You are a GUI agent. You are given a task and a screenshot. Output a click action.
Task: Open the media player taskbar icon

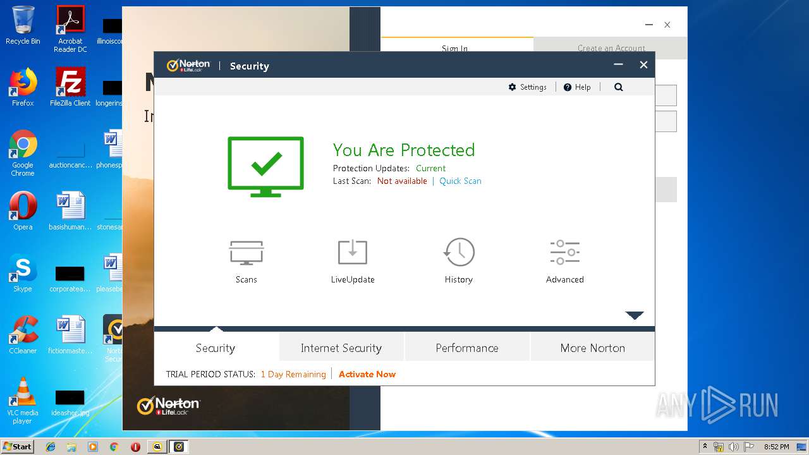pos(93,447)
